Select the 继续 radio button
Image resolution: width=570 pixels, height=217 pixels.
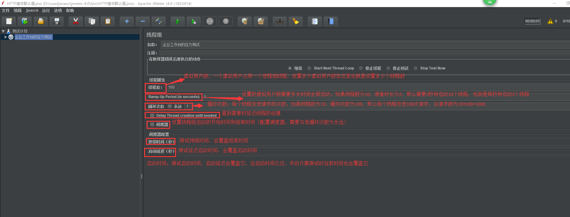pyautogui.click(x=290, y=68)
